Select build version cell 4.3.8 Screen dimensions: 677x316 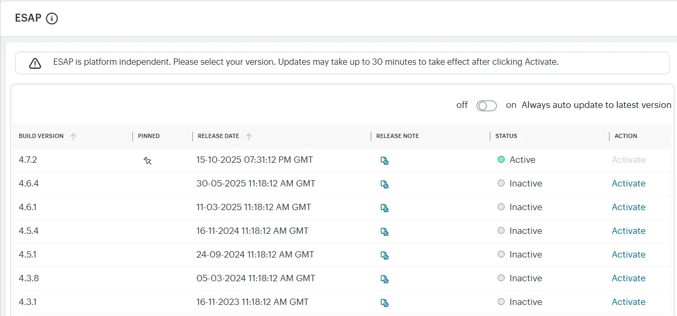(x=29, y=278)
